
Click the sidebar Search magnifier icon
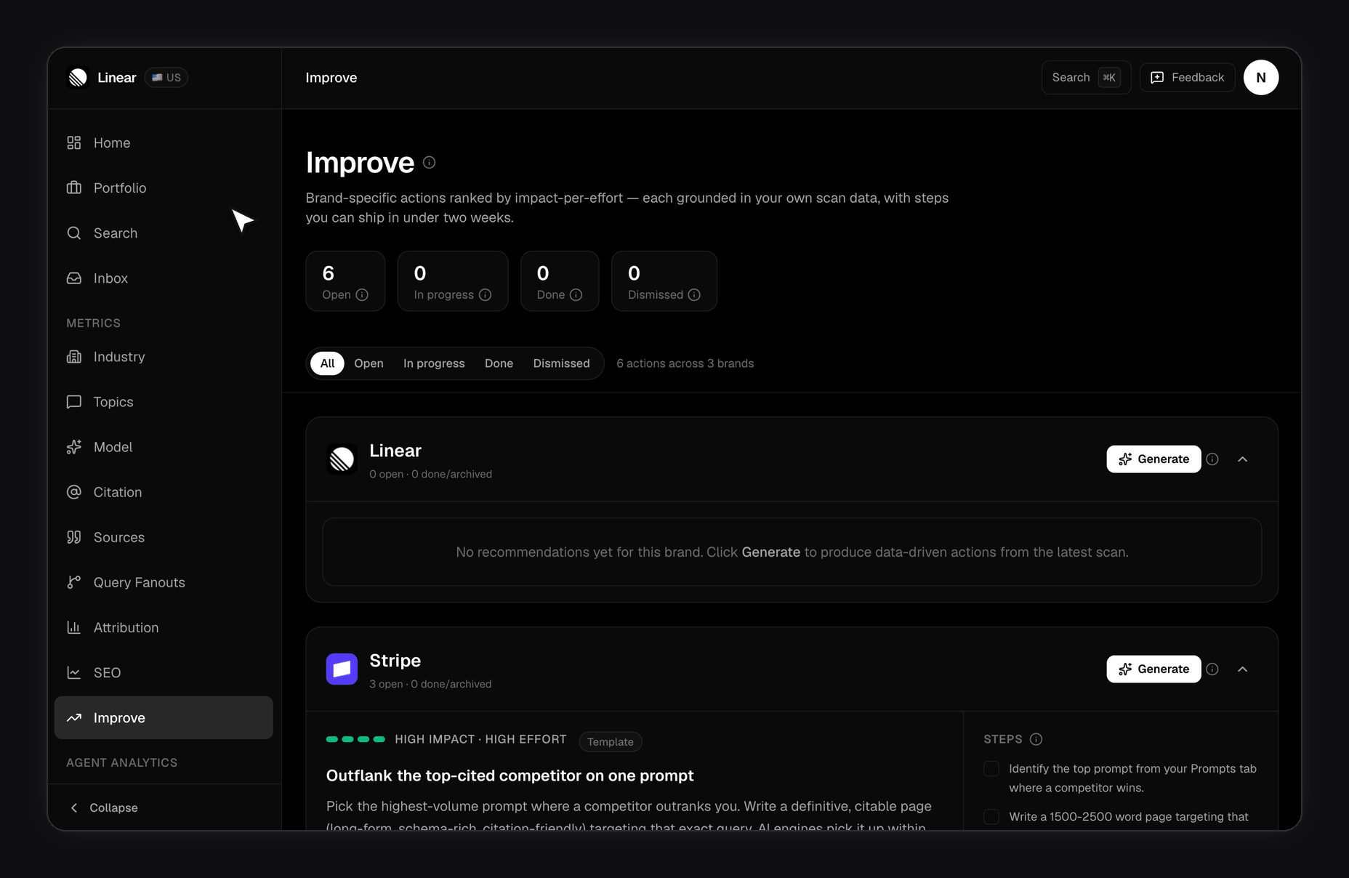tap(74, 233)
